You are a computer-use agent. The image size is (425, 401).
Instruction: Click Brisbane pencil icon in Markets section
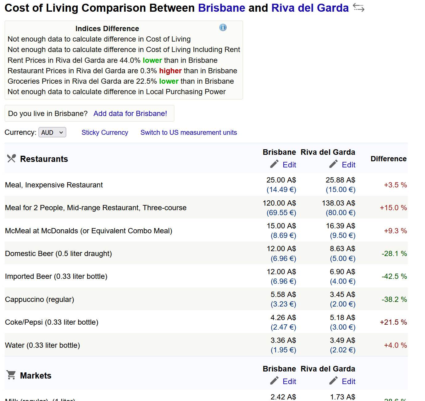click(274, 381)
